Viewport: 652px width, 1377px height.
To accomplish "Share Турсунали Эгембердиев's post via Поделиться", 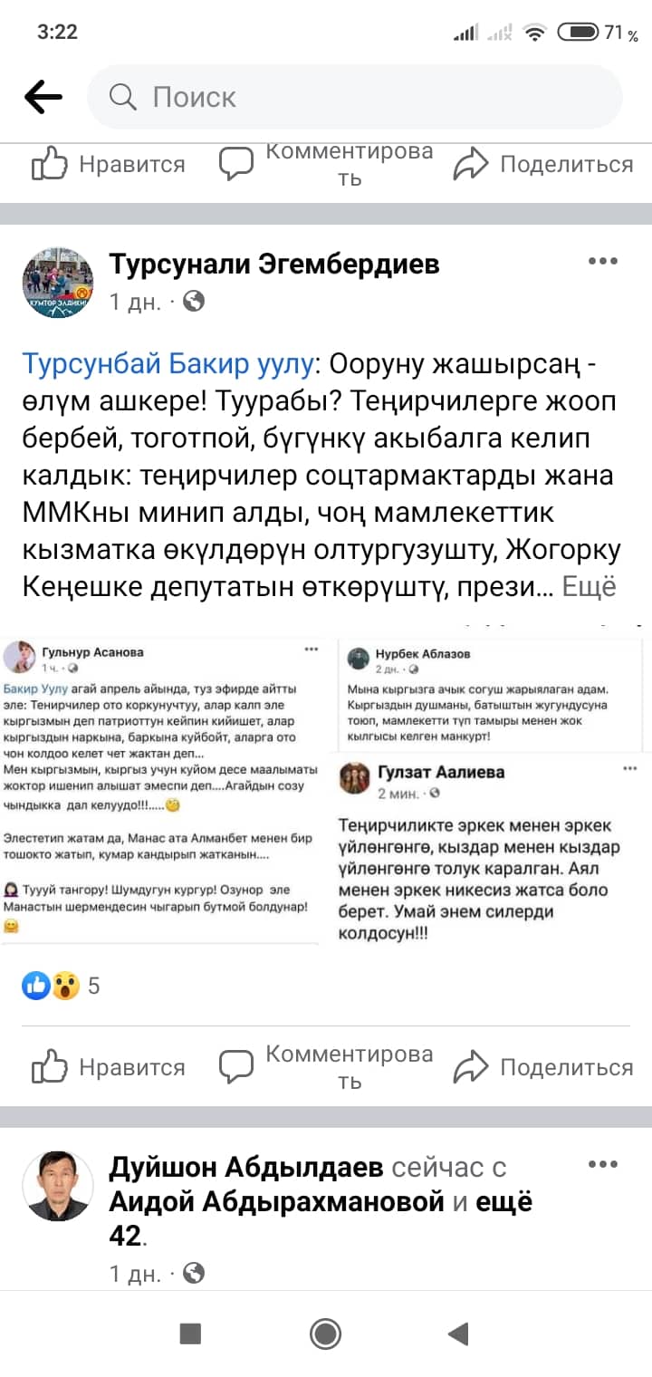I will point(543,1067).
